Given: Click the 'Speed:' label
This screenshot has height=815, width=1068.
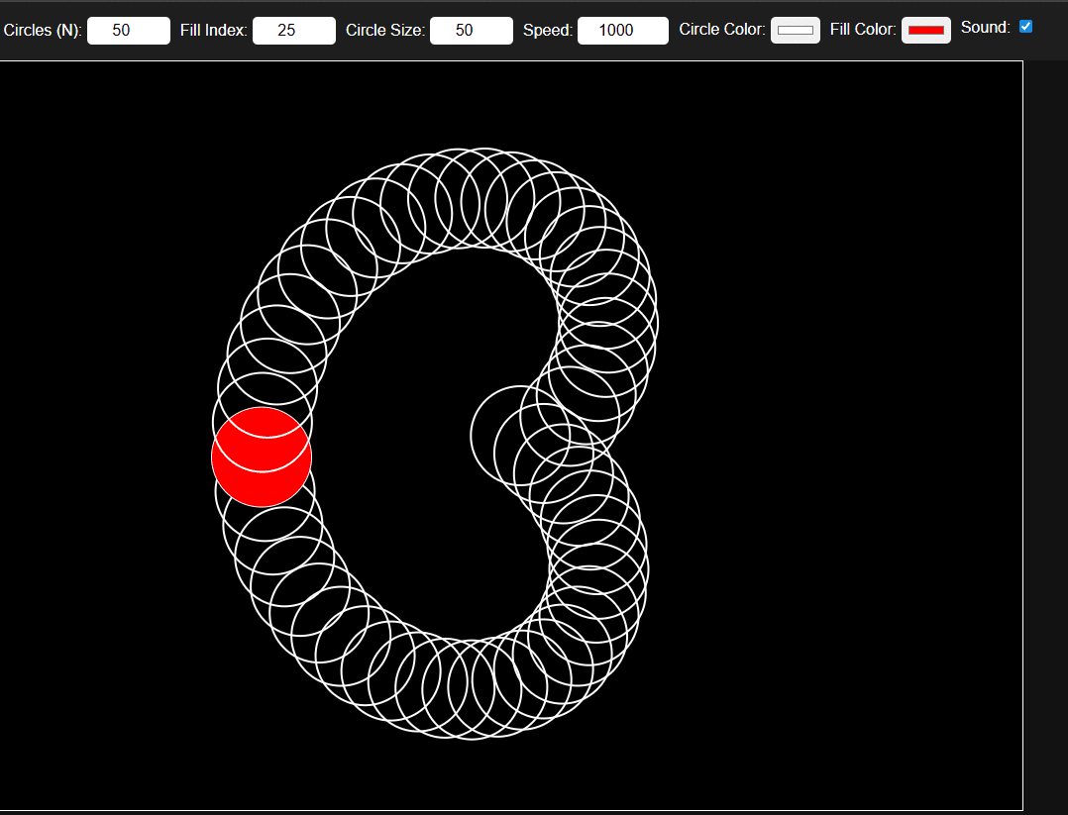Looking at the screenshot, I should pos(548,30).
